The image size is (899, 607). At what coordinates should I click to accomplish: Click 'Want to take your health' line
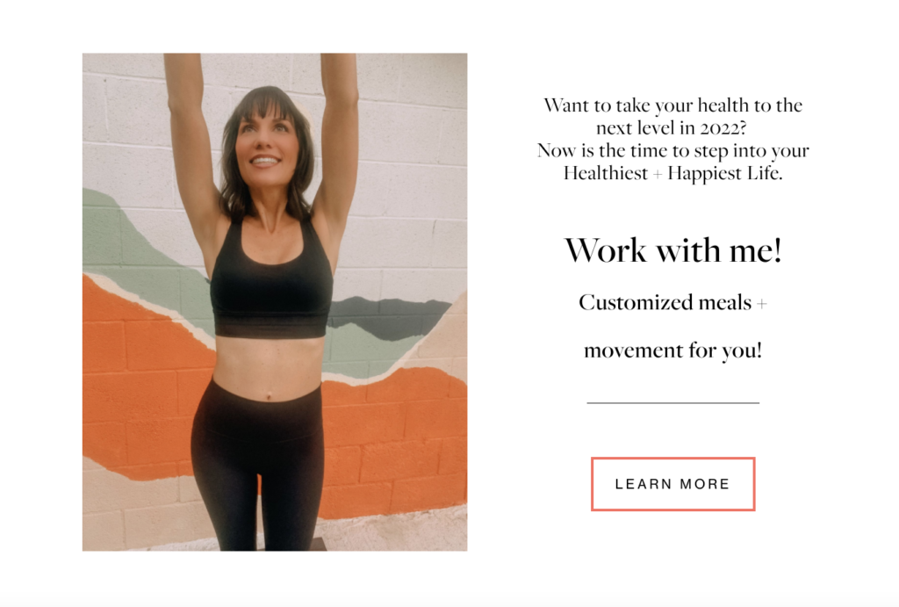[x=673, y=105]
